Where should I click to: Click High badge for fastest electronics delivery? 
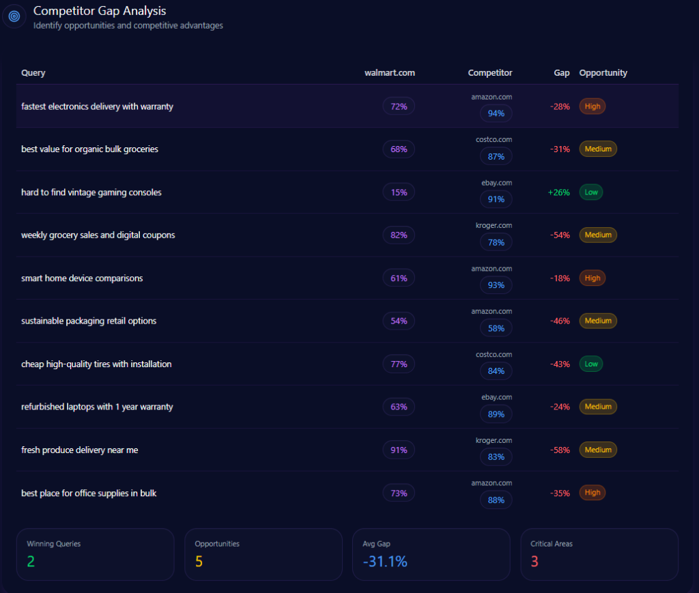pyautogui.click(x=592, y=106)
